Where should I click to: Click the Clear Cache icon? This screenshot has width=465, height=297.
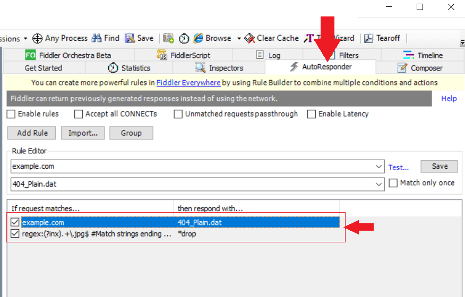(x=249, y=38)
